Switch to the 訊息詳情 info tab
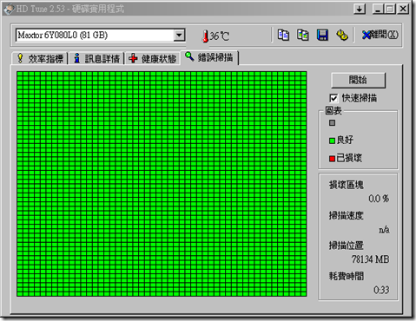 click(96, 58)
